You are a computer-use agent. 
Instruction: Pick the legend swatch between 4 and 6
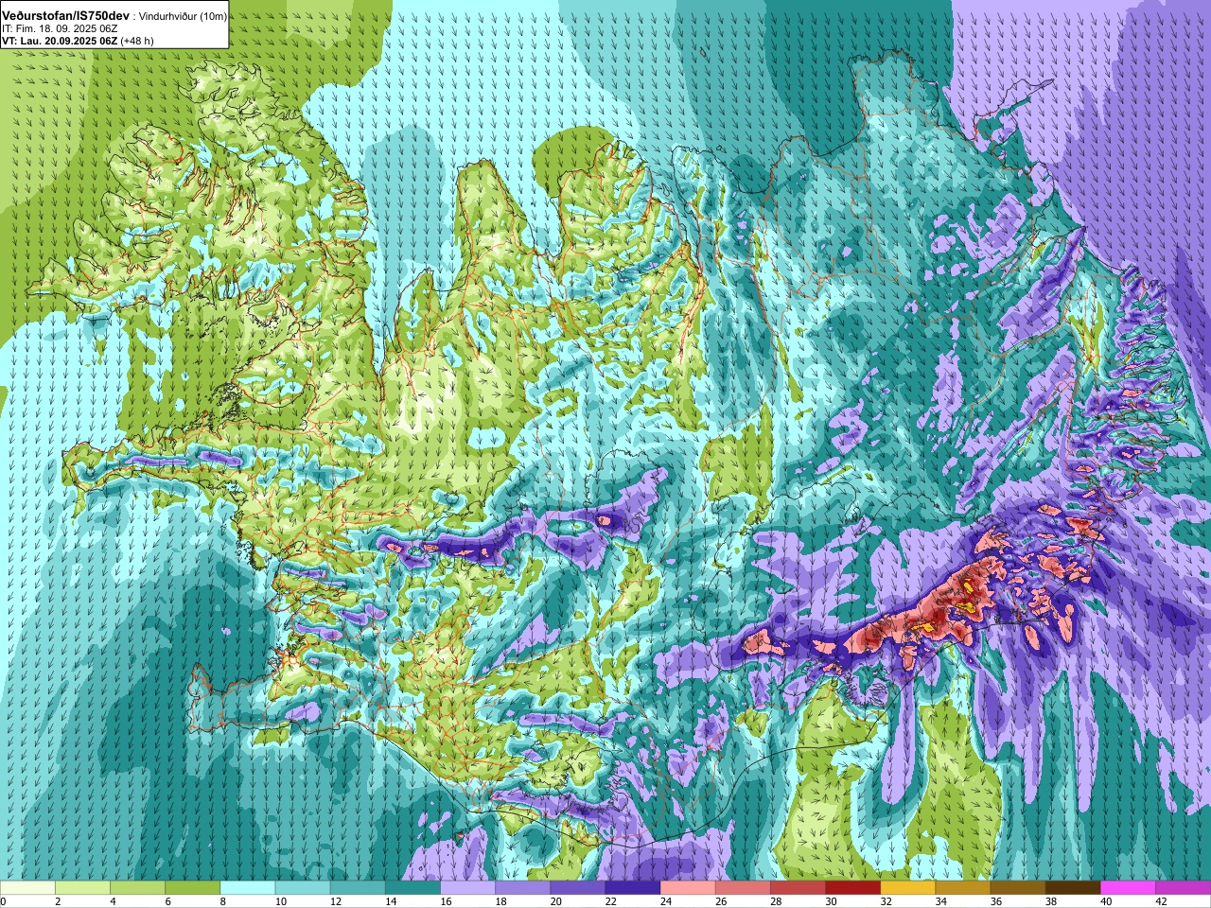coord(138,888)
